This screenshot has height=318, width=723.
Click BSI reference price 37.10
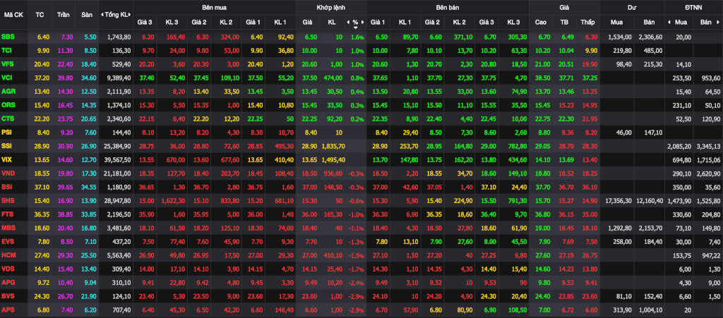40,186
